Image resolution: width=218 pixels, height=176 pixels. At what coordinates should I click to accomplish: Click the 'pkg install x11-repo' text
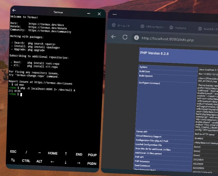click(42, 66)
